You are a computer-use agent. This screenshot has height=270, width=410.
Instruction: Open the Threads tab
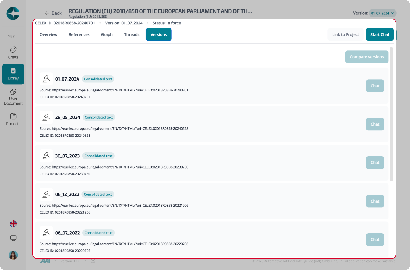(x=132, y=34)
